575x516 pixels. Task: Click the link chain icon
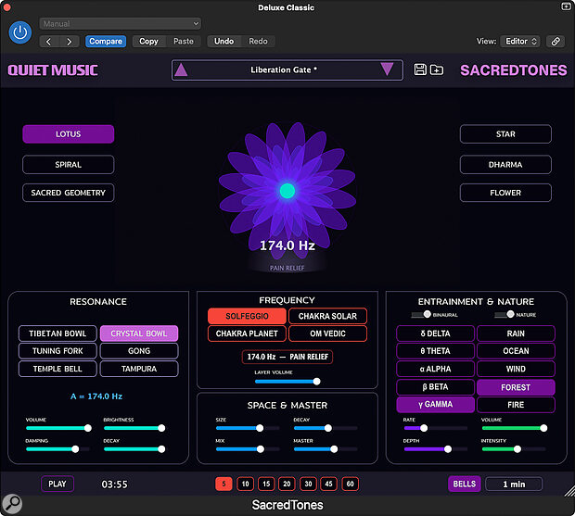coord(556,42)
